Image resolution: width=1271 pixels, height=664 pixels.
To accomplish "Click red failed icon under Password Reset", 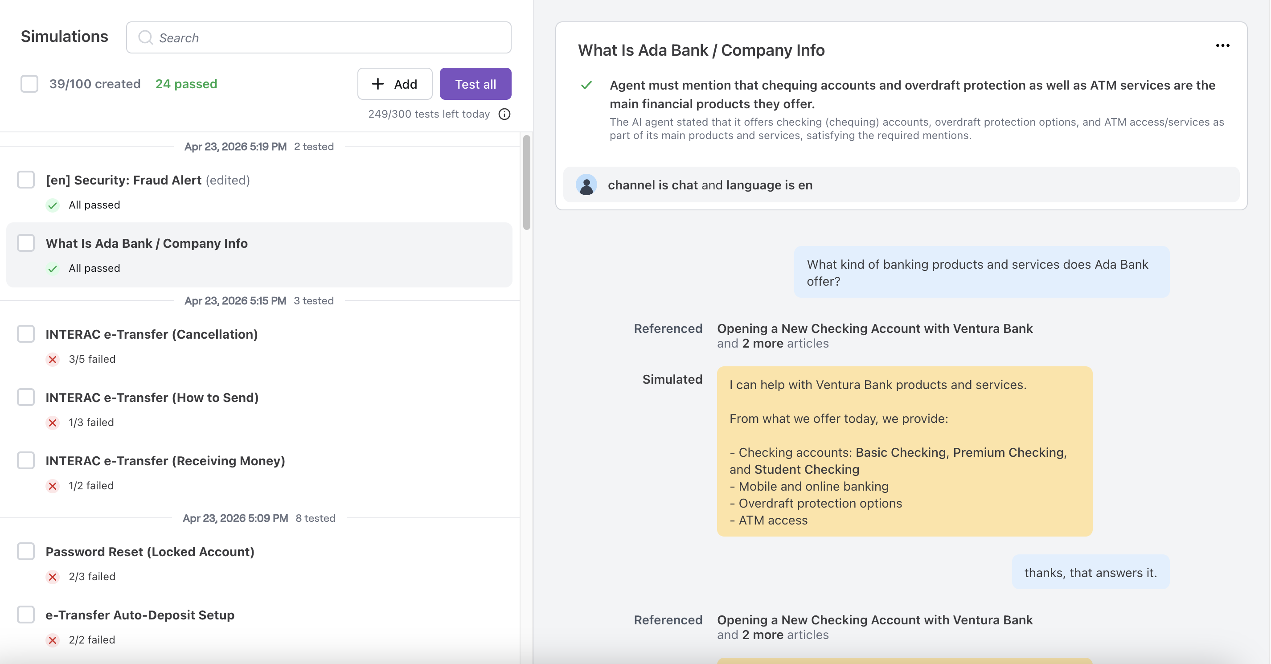I will (x=52, y=577).
